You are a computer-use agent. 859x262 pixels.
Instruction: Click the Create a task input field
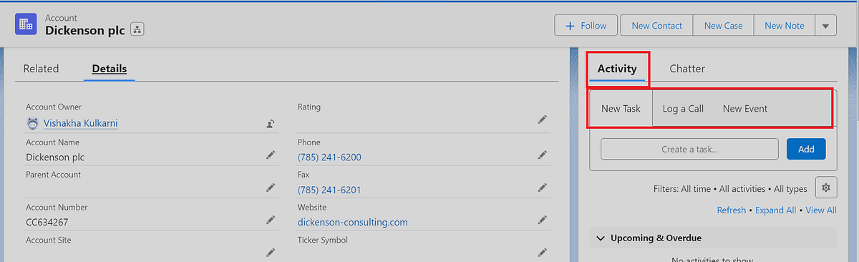pos(689,149)
